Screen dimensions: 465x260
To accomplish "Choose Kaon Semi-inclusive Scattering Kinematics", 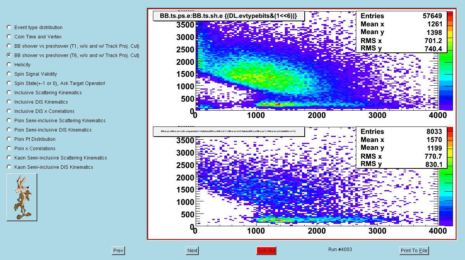I will coord(9,158).
